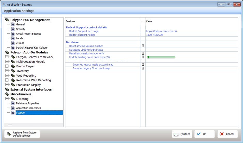Select the Redcat Support web page row

[x=151, y=31]
